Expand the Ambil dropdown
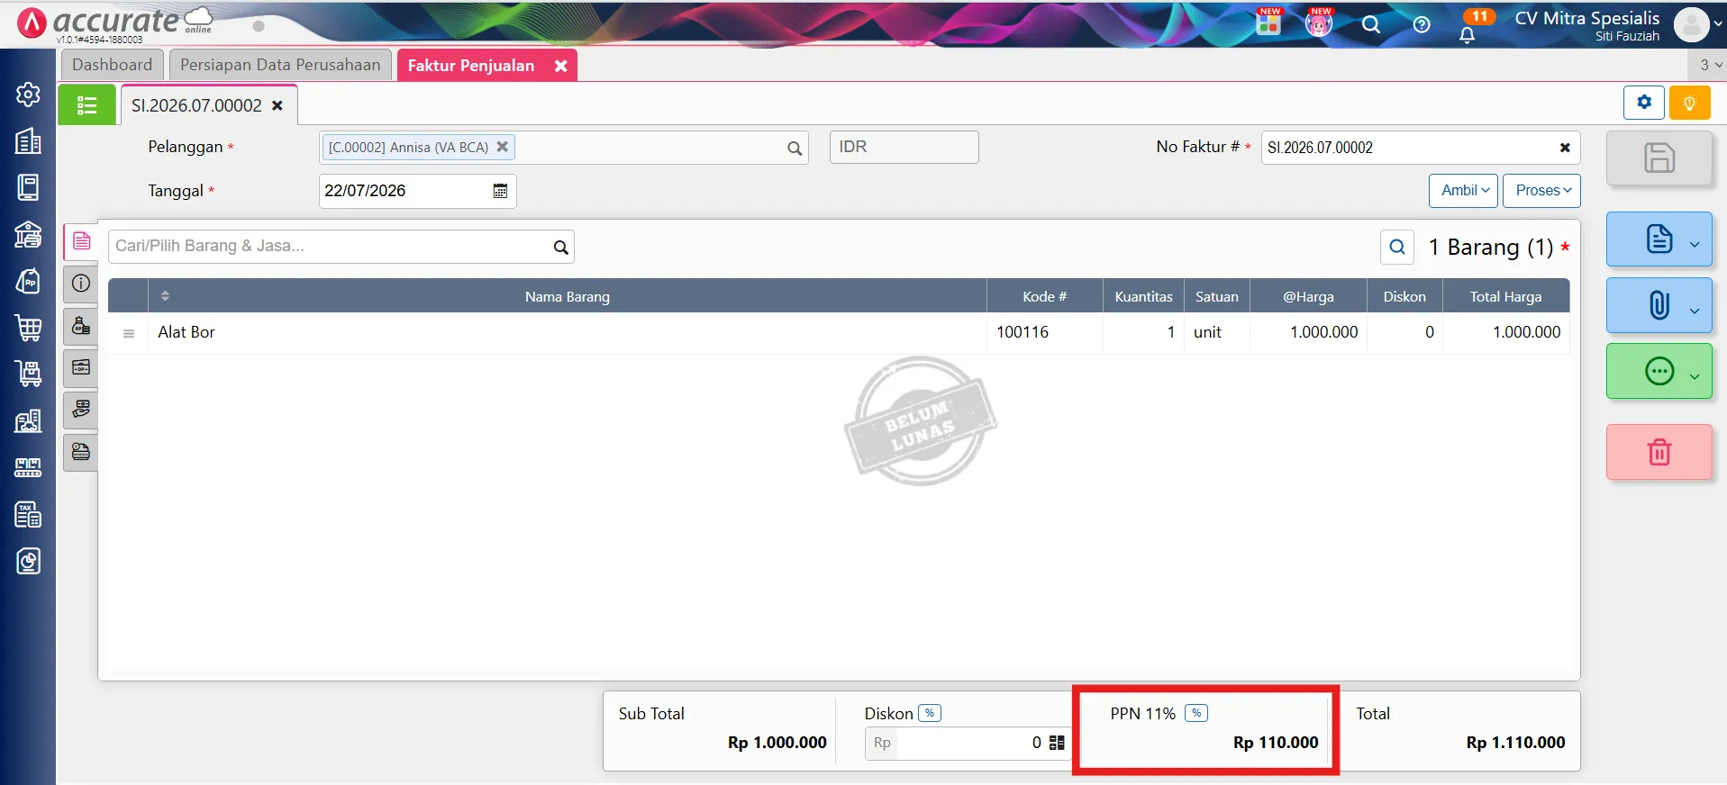 (x=1463, y=191)
